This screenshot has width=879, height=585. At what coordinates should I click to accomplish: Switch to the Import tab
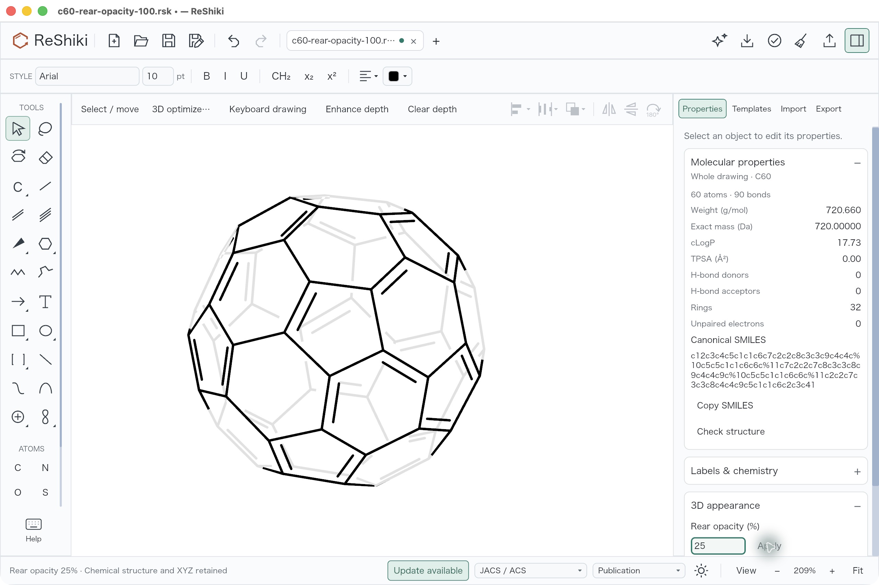click(x=793, y=108)
